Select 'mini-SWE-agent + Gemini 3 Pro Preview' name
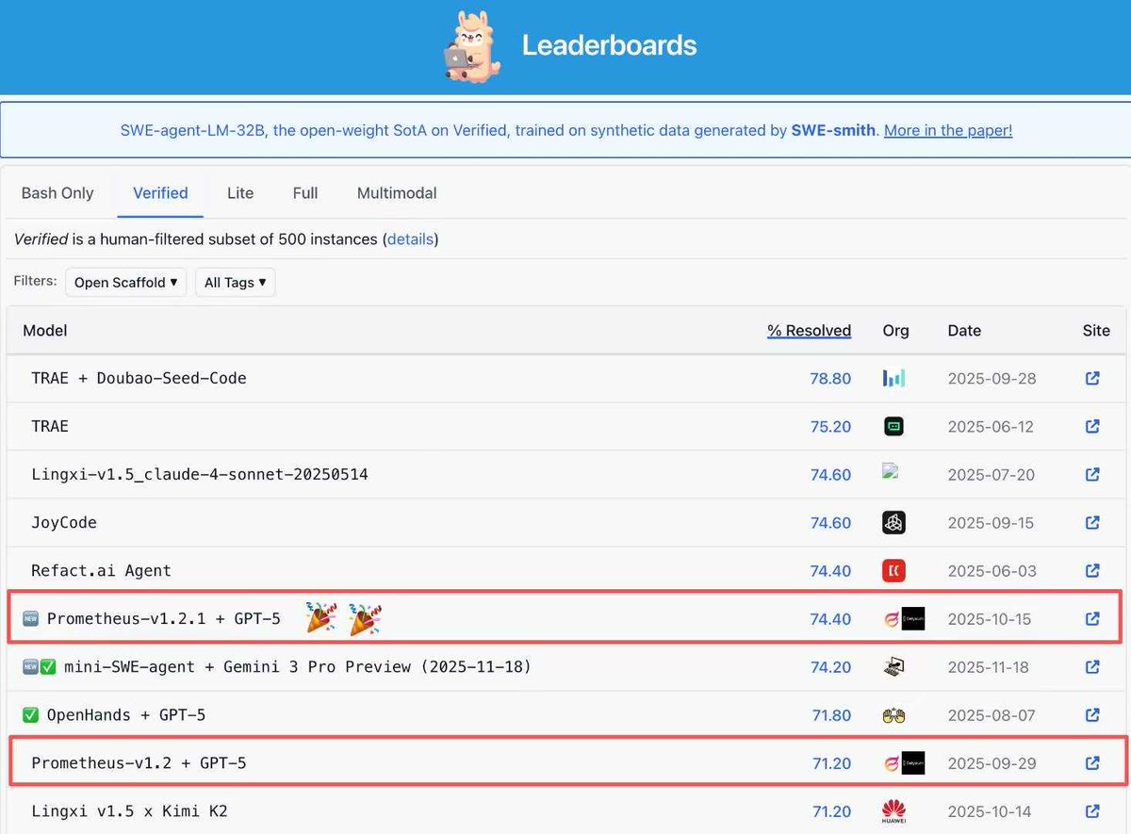 click(298, 666)
